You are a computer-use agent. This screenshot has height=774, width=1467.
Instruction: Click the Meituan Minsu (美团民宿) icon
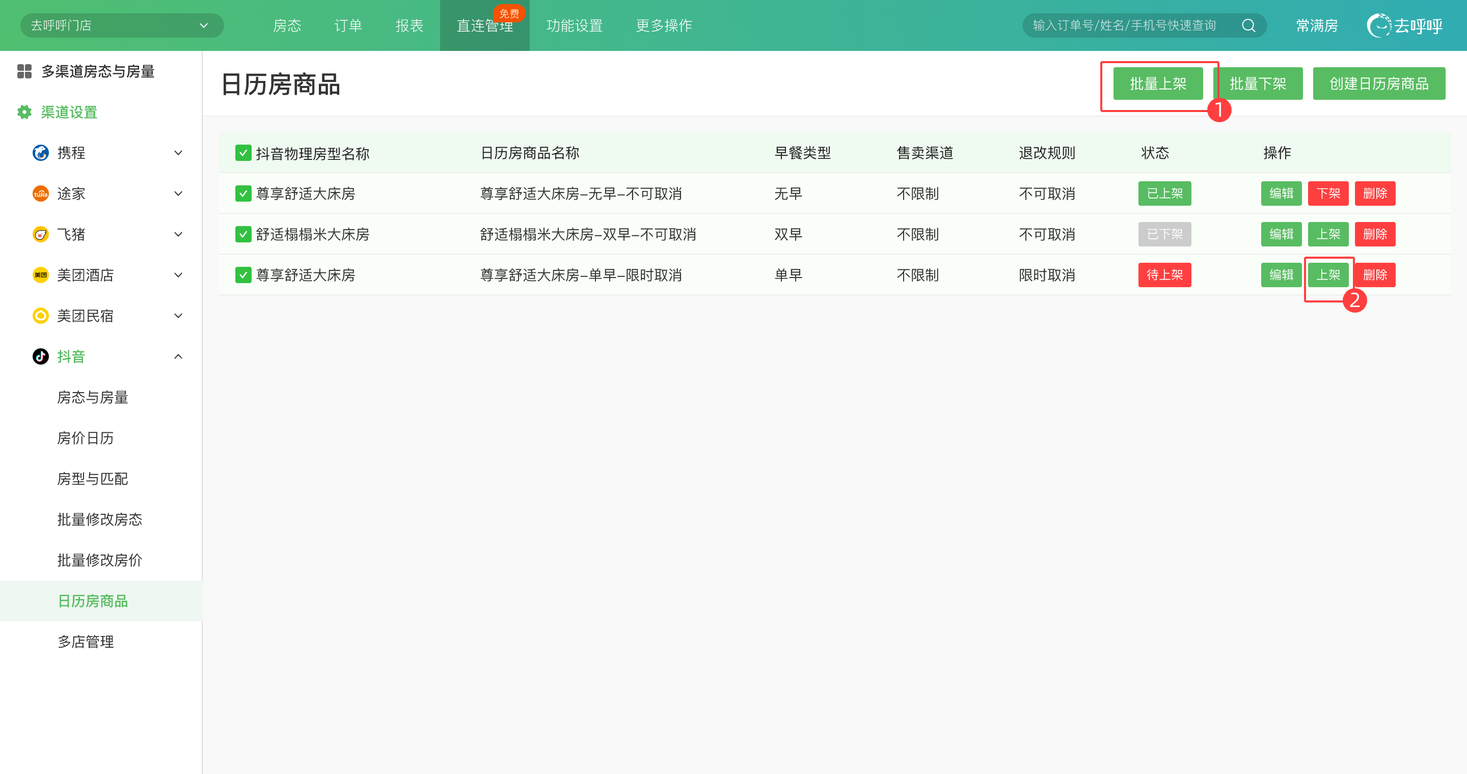point(40,316)
